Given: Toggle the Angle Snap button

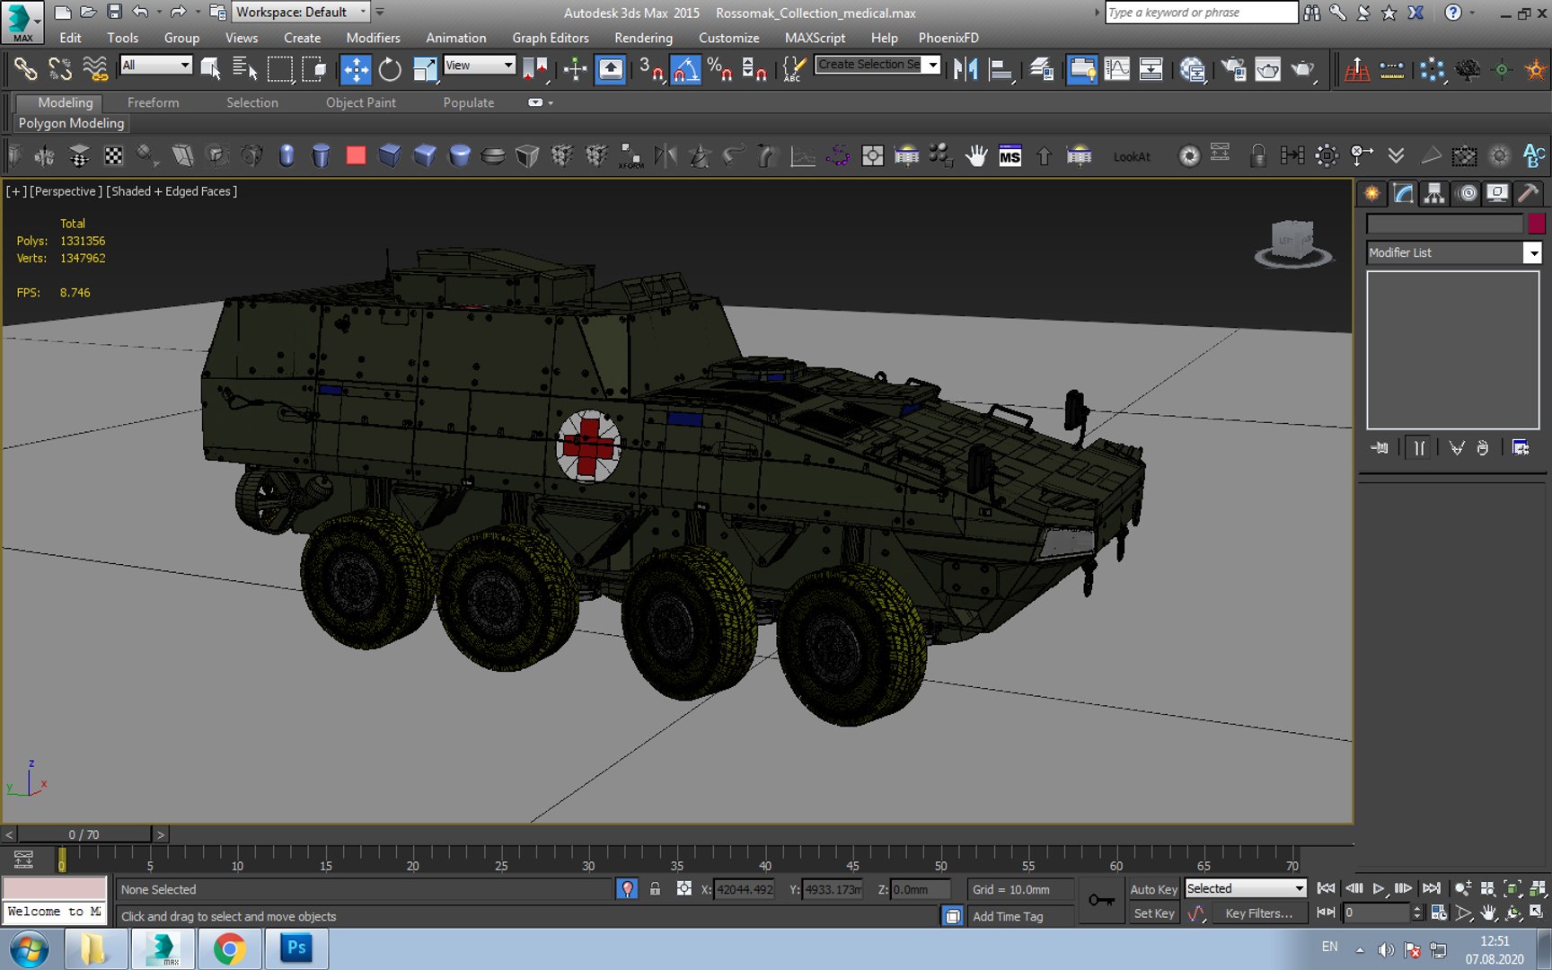Looking at the screenshot, I should (x=685, y=69).
